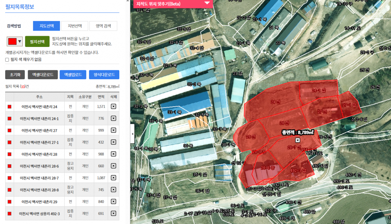391x224 pixels.
Task: Click area value 1,571 in table
Action: point(101,106)
